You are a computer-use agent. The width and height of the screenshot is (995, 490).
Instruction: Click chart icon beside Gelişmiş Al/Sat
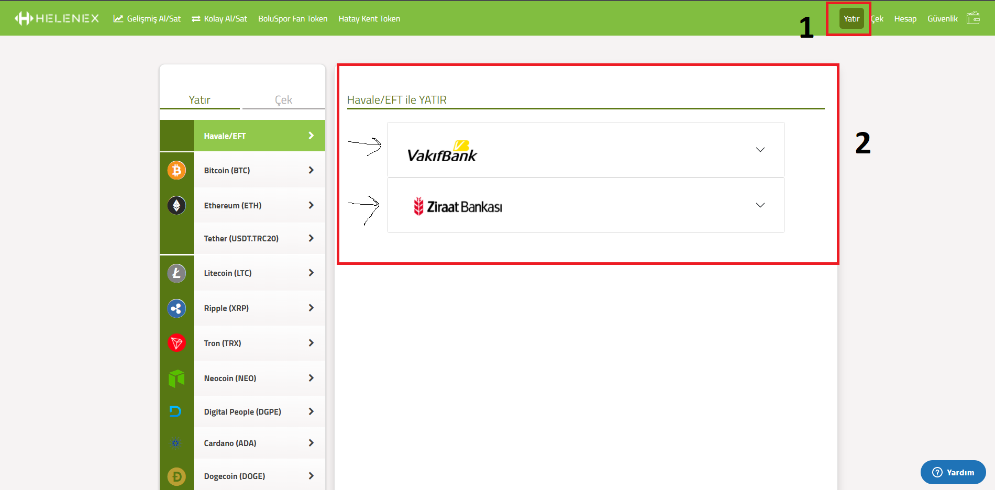118,18
